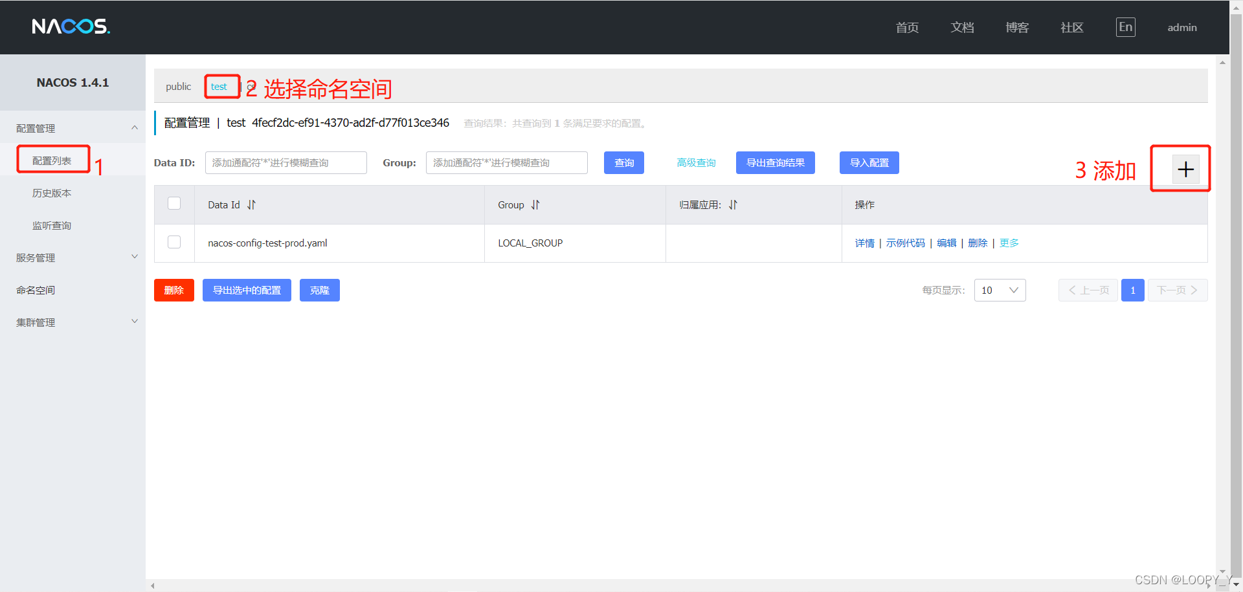This screenshot has height=592, width=1243.
Task: Open 社区 in top navigation
Action: [1072, 28]
